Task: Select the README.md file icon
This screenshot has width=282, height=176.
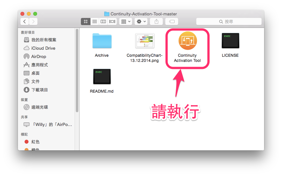Action: (102, 76)
